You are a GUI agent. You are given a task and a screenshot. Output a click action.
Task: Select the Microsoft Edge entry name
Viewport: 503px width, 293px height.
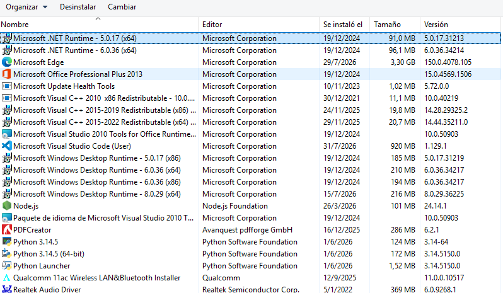(38, 62)
